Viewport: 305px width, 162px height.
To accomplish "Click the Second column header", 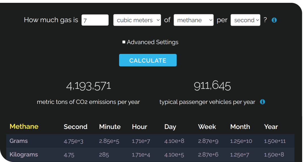I will (x=75, y=127).
